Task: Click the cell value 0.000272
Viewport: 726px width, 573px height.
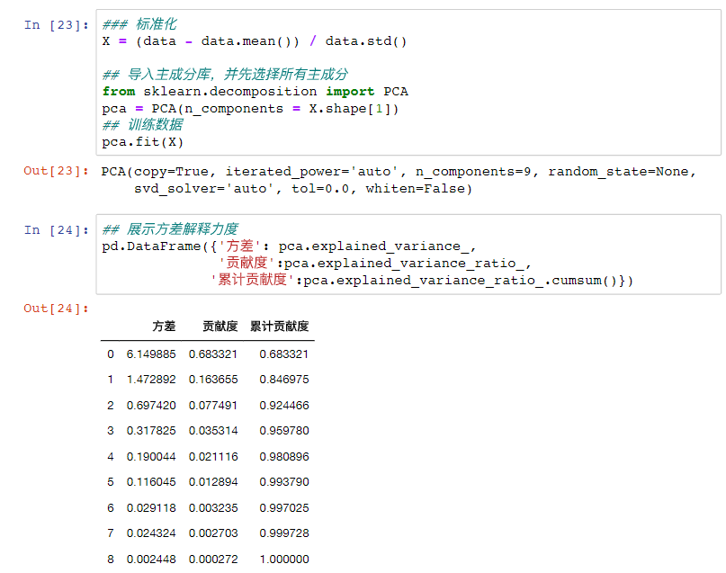Action: [x=213, y=560]
